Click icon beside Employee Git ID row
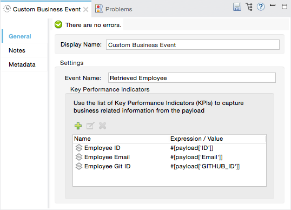 point(79,166)
